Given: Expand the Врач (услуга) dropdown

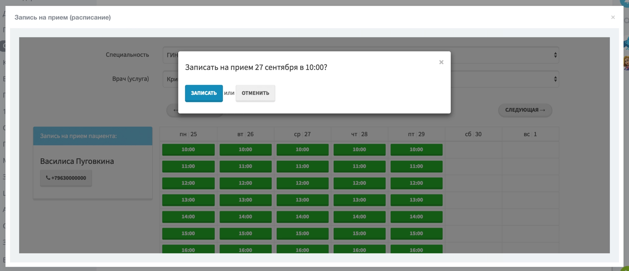Looking at the screenshot, I should (x=503, y=79).
